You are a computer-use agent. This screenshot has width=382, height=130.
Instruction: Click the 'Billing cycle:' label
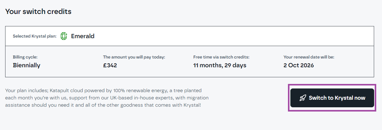pos(25,57)
